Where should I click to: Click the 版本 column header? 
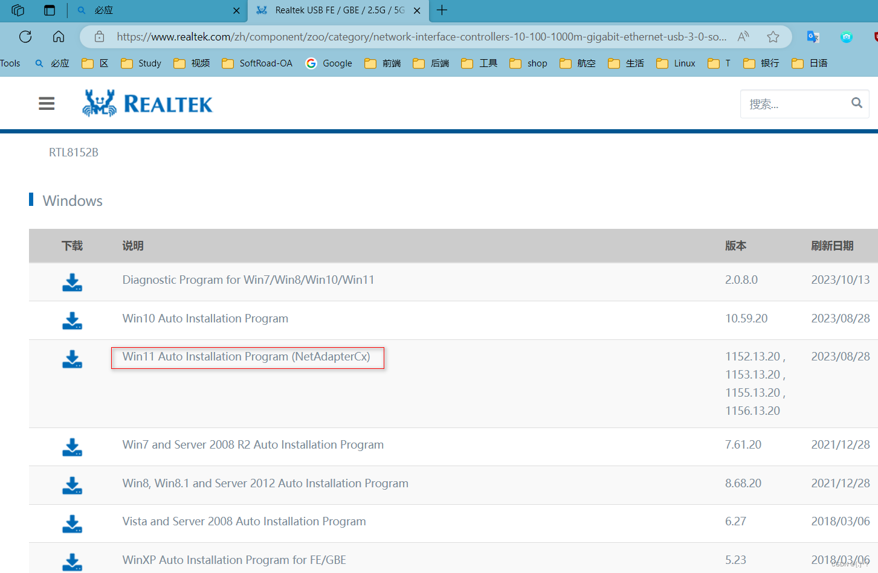point(736,246)
